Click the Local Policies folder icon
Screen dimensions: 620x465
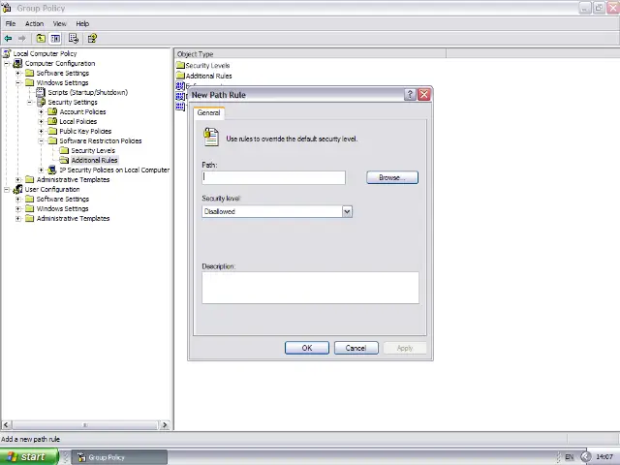pyautogui.click(x=52, y=121)
